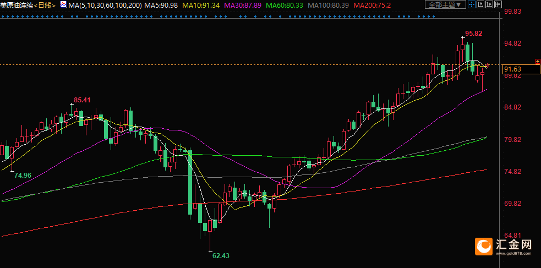Click the orange marker icon above 91.63

coord(538,62)
